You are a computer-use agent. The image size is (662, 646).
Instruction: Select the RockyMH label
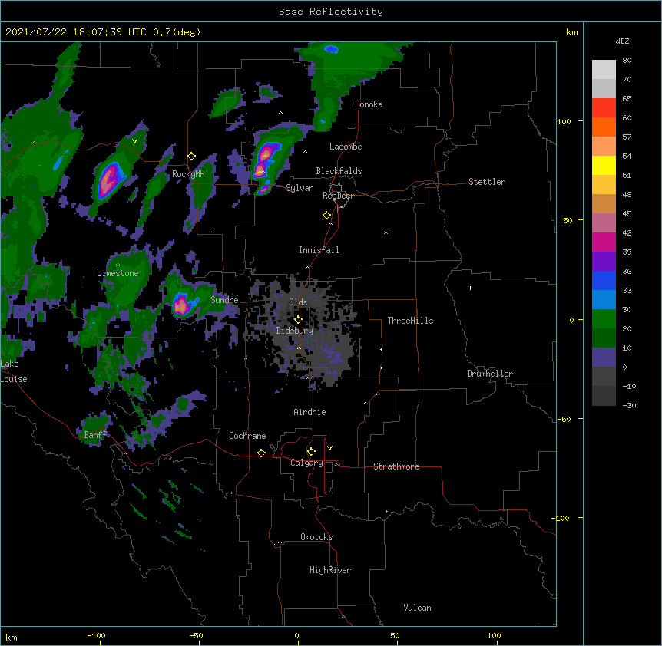(188, 174)
